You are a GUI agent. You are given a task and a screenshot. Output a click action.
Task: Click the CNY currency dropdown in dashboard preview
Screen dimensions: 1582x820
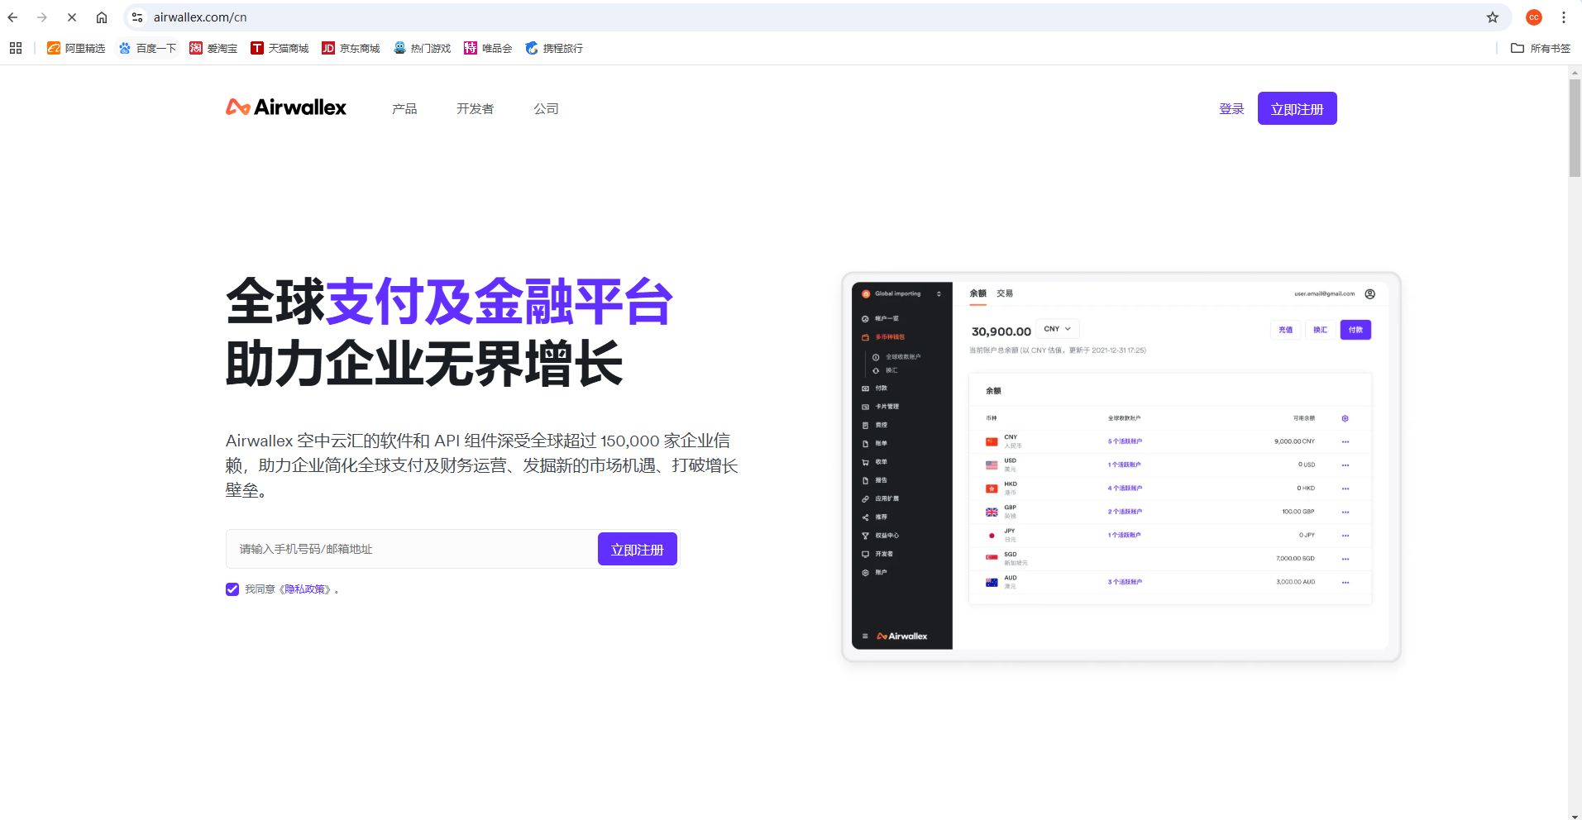coord(1057,329)
